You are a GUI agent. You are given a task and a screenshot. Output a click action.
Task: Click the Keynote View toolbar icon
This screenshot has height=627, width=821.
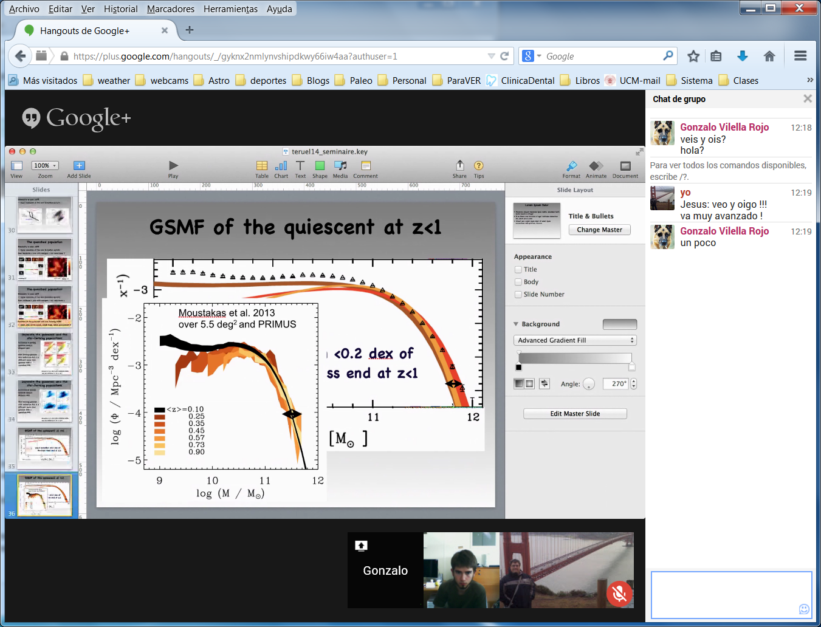(16, 166)
